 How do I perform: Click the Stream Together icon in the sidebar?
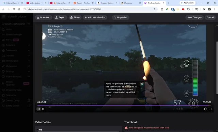3,83
